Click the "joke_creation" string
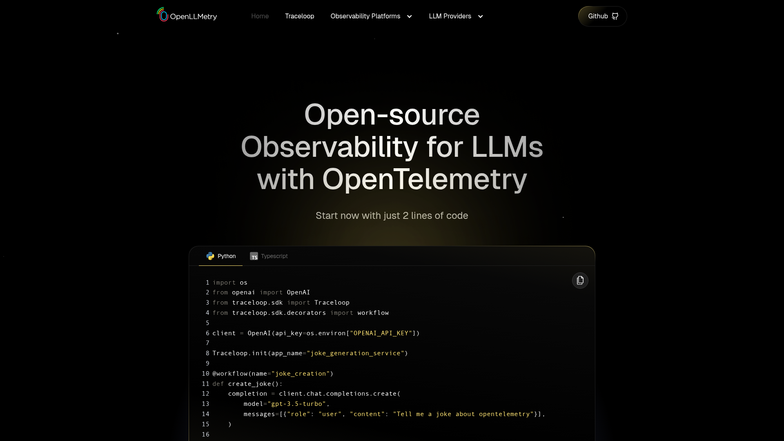Image resolution: width=784 pixels, height=441 pixels. tap(301, 374)
